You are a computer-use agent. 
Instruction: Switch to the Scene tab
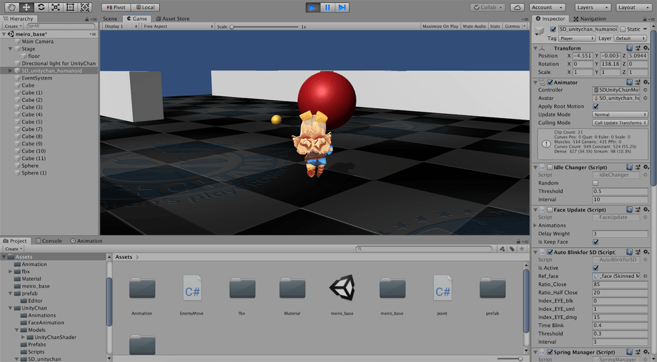(x=110, y=18)
